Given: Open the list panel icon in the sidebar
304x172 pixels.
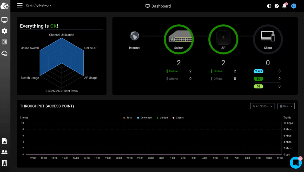Looking at the screenshot, I should tap(4, 42).
